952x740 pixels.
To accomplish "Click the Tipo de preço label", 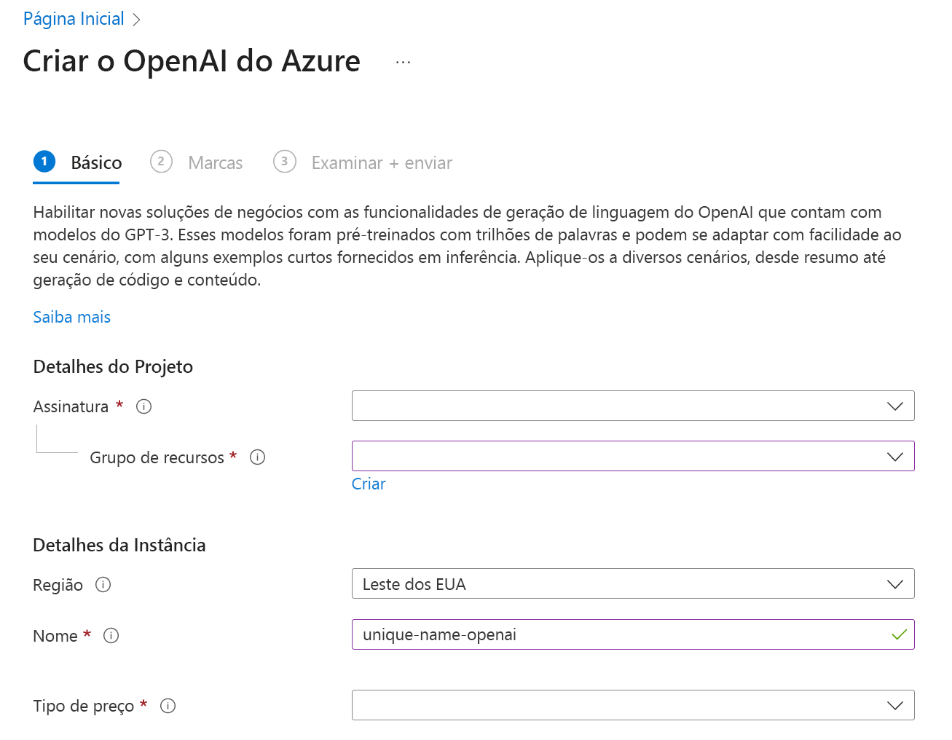I will pyautogui.click(x=84, y=706).
